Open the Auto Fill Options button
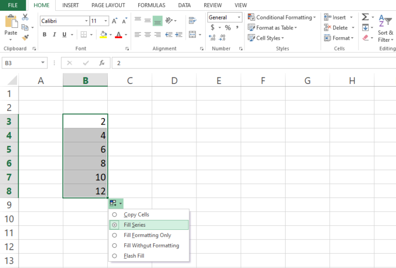The height and width of the screenshot is (268, 396). [116, 204]
